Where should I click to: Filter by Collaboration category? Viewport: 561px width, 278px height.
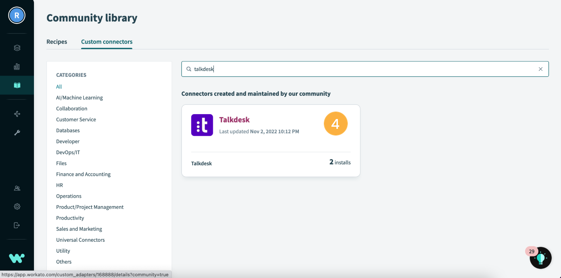(72, 109)
